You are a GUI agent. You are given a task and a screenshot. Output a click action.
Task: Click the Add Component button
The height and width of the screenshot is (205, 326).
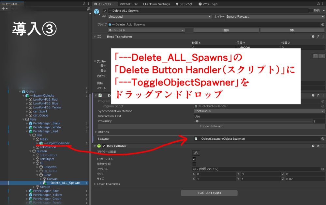pyautogui.click(x=209, y=193)
